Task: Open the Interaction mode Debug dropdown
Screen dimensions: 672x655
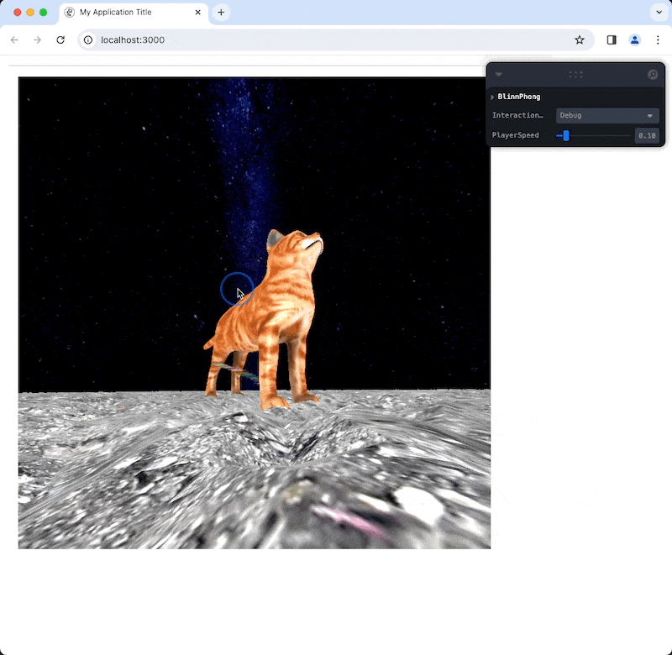Action: (606, 116)
